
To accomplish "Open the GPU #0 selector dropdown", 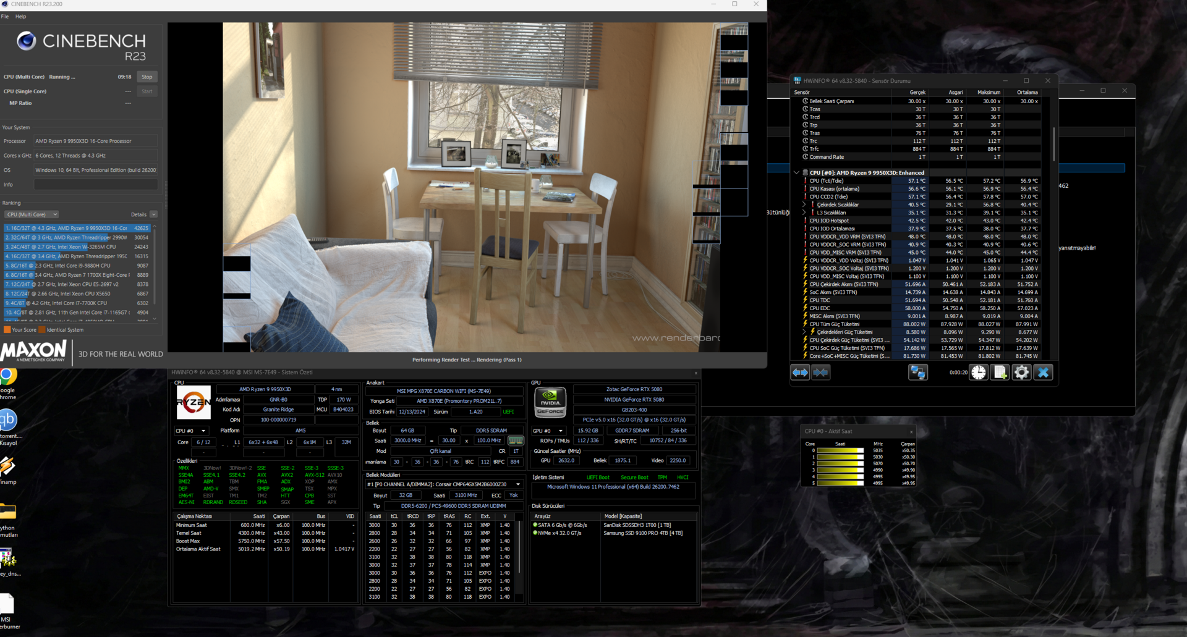I will (x=549, y=431).
